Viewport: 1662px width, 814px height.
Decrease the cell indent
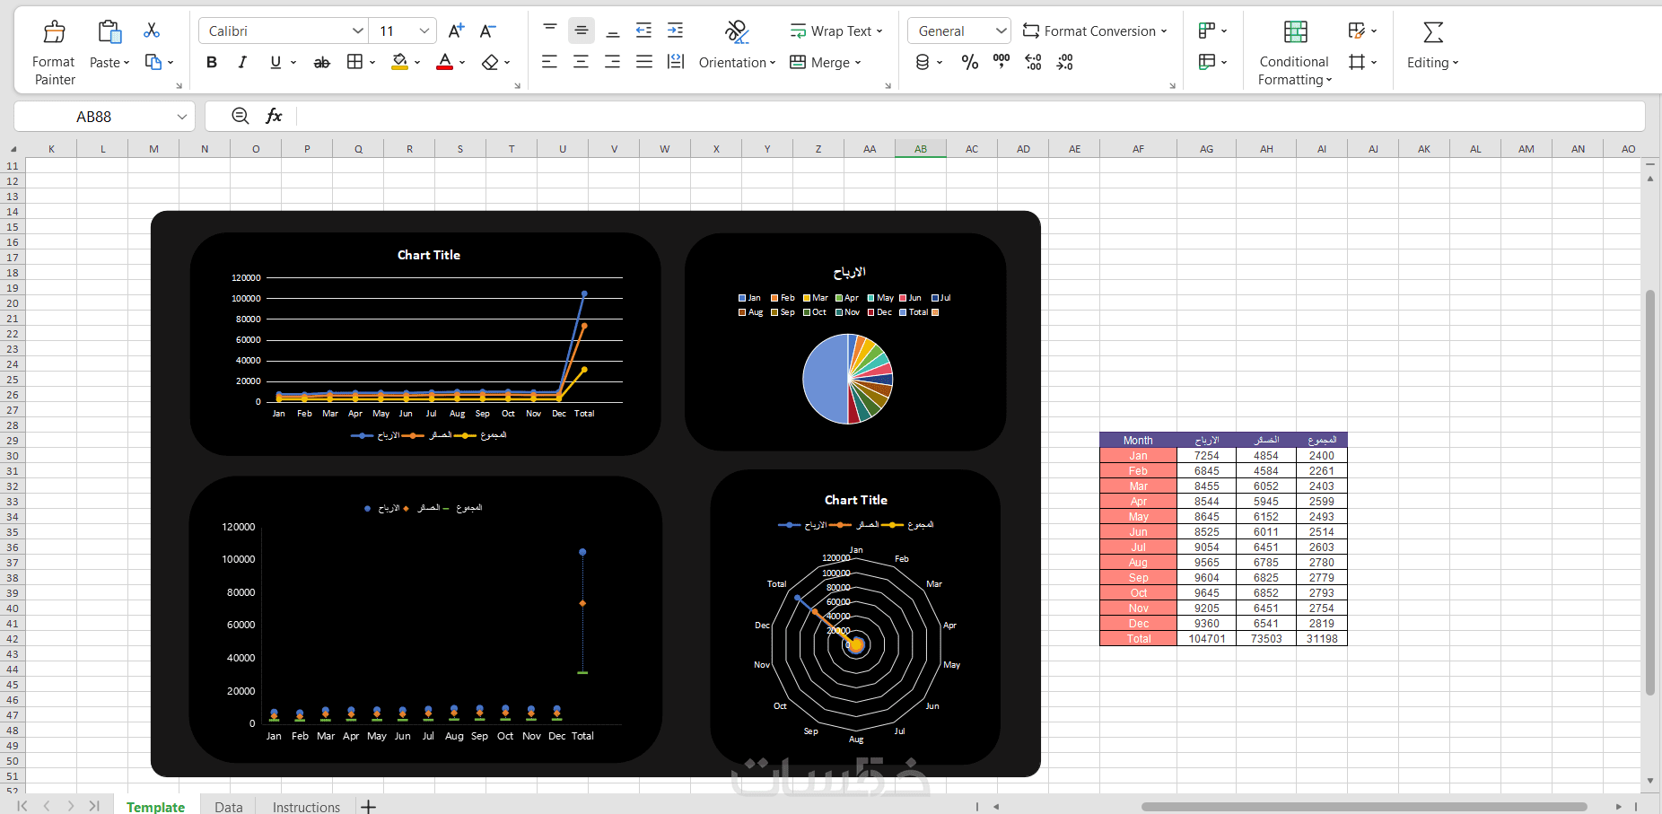point(643,31)
